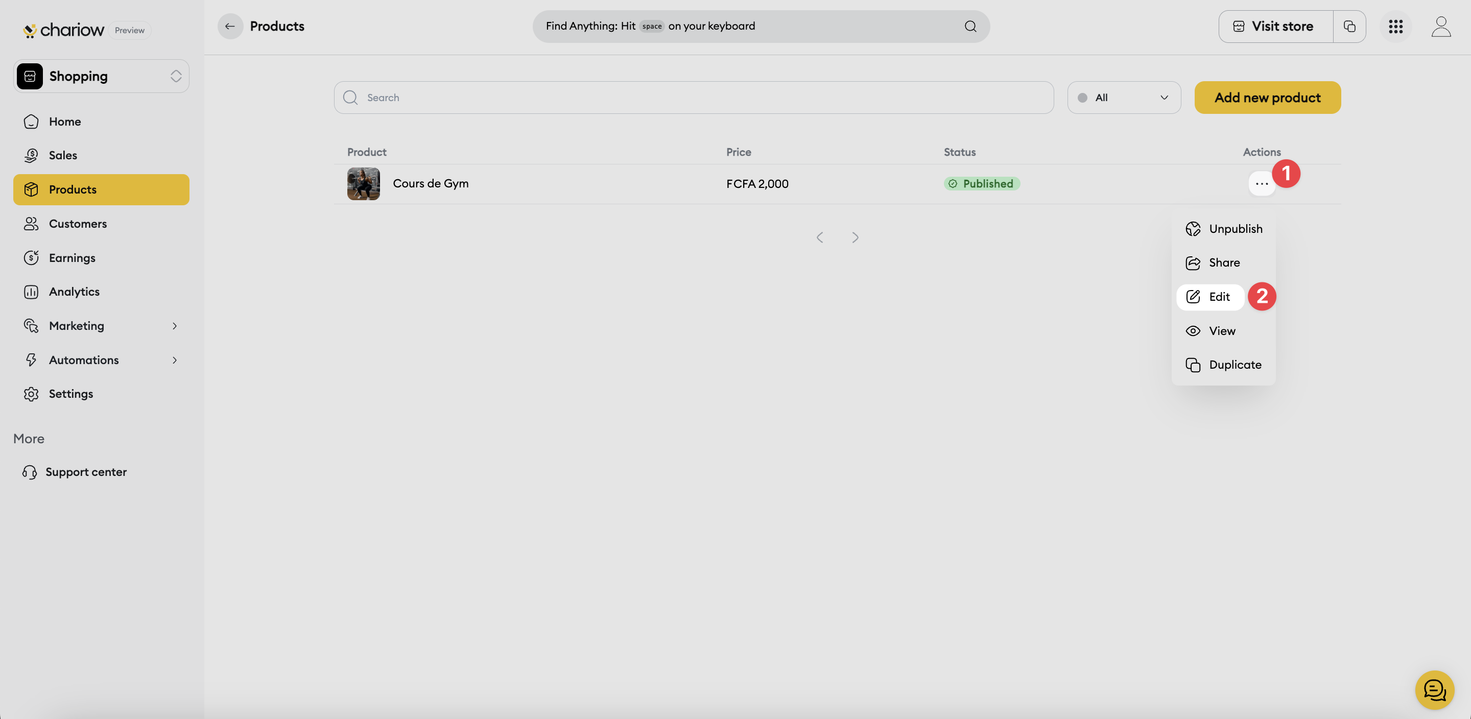This screenshot has height=719, width=1471.
Task: Click the Find Anything search bar
Action: pos(761,26)
